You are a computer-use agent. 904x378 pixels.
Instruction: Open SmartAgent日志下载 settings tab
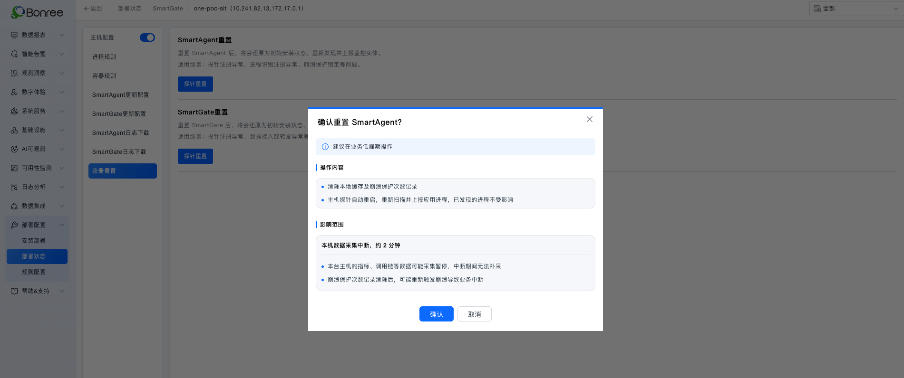(x=123, y=133)
